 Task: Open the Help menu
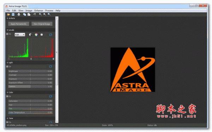(58, 11)
